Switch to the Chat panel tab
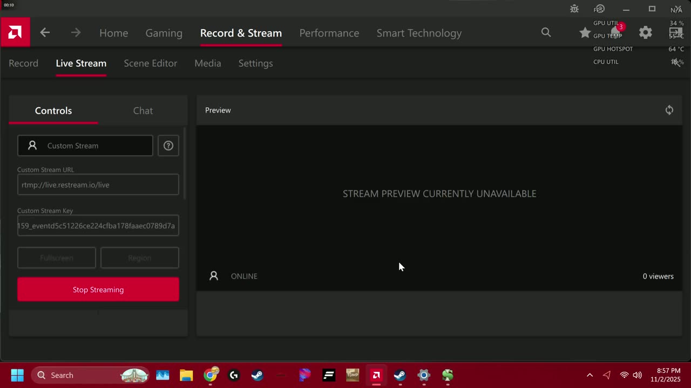Image resolution: width=691 pixels, height=388 pixels. 143,110
